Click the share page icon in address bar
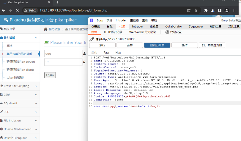Screen dimensions: 241x141 (x=189, y=10)
